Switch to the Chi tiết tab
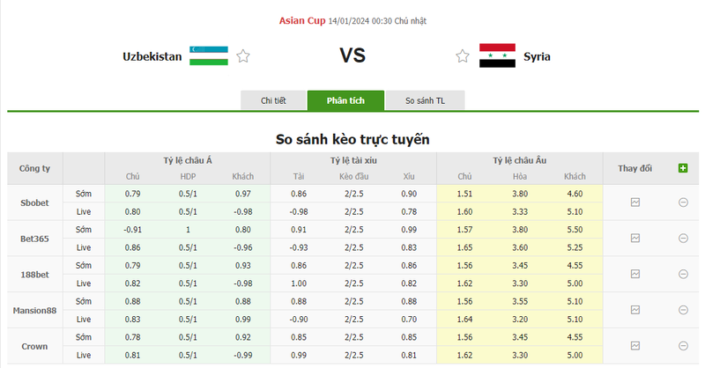Viewport: 705px width, 368px height. 273,100
